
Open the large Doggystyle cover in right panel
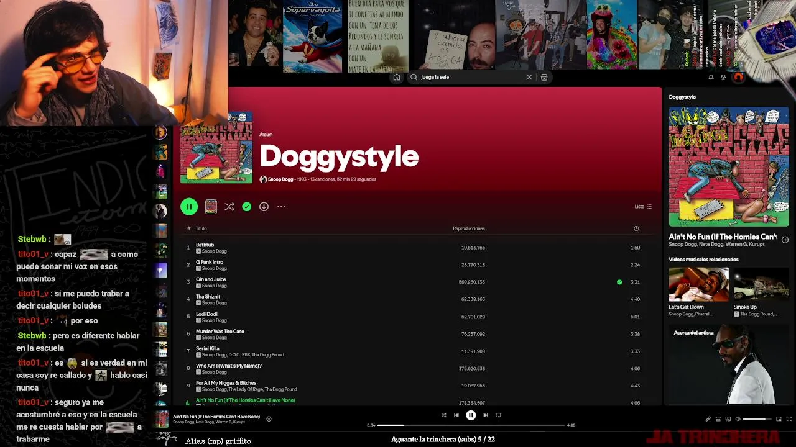tap(729, 167)
